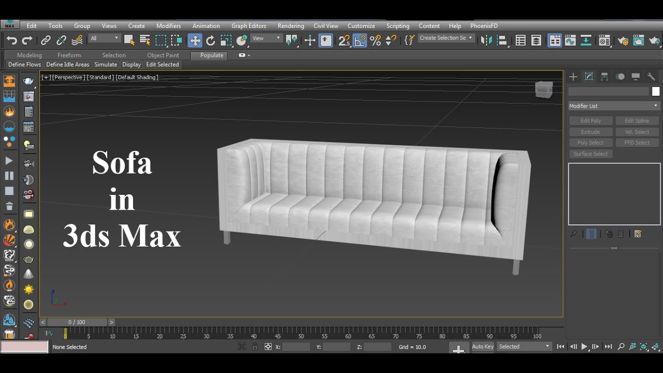Image resolution: width=663 pixels, height=373 pixels.
Task: Toggle the Angle Snap button
Action: tap(359, 40)
